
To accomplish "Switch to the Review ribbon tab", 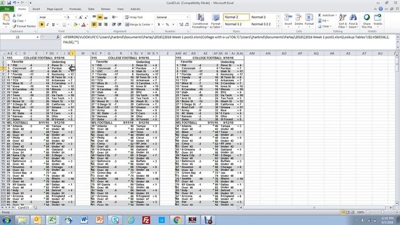I will [x=106, y=9].
